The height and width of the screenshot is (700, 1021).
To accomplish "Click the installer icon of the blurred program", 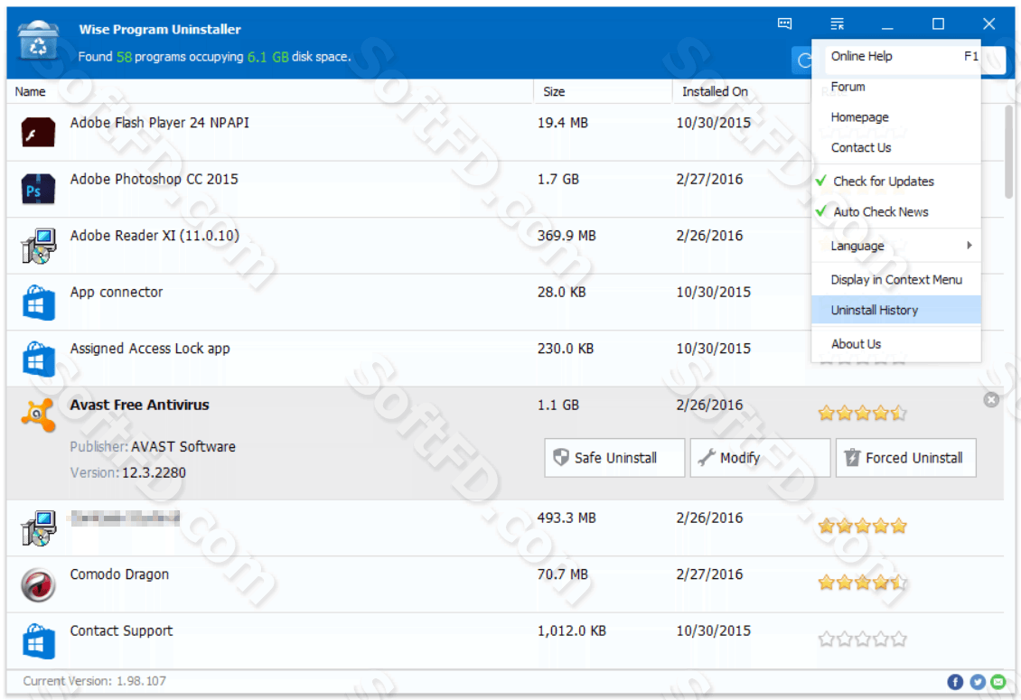I will tap(38, 528).
